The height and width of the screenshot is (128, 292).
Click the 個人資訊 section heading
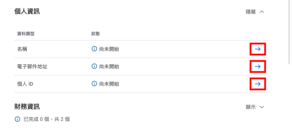(x=27, y=11)
